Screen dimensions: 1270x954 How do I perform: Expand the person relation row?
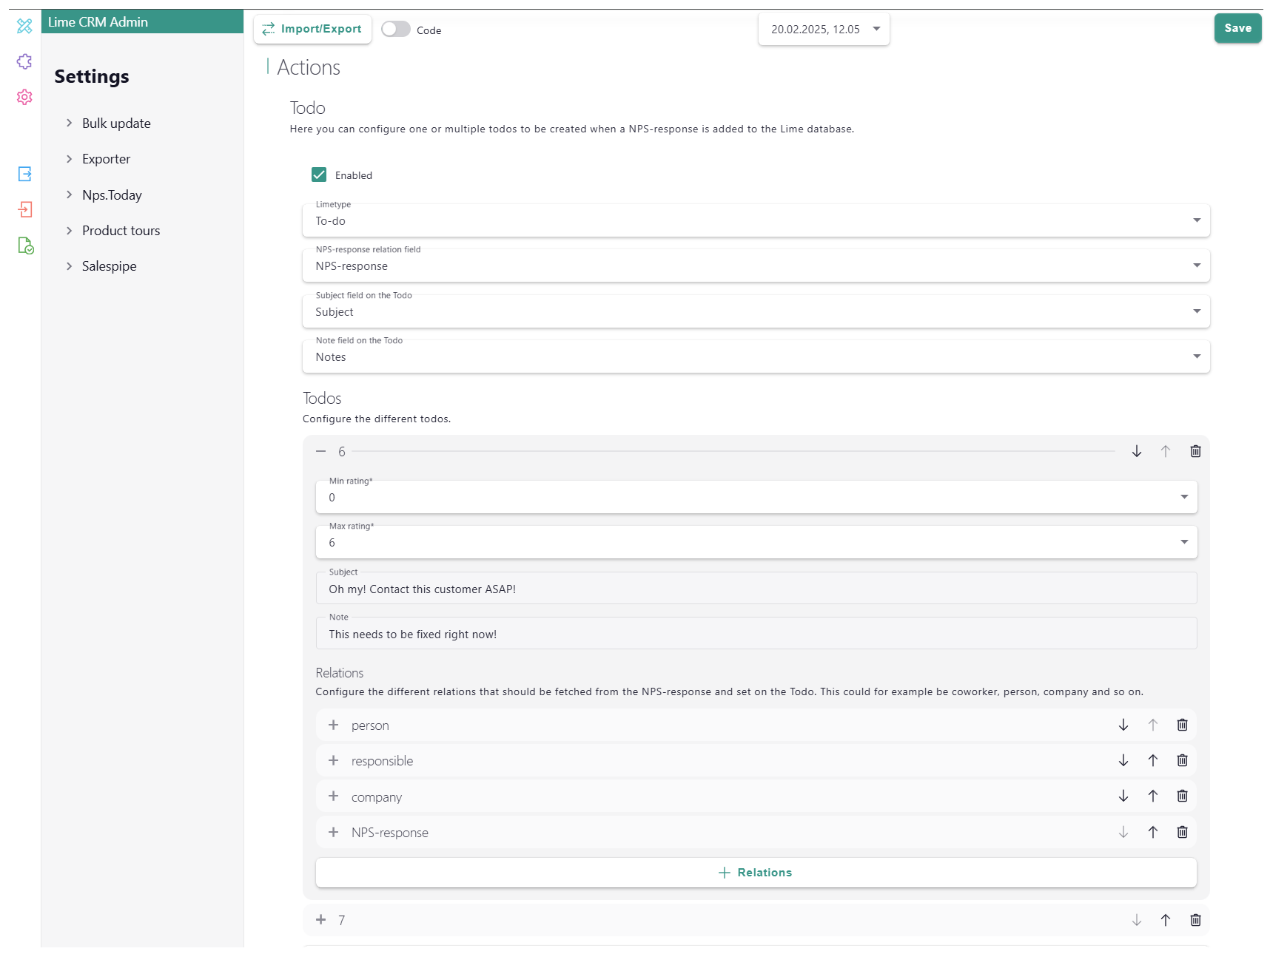(x=334, y=725)
